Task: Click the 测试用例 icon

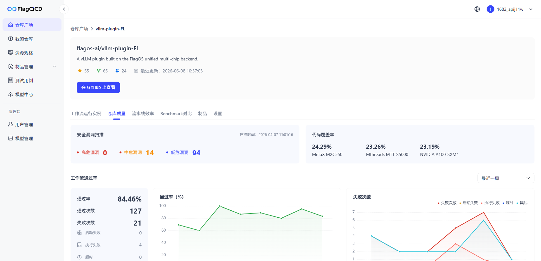Action: (x=10, y=80)
